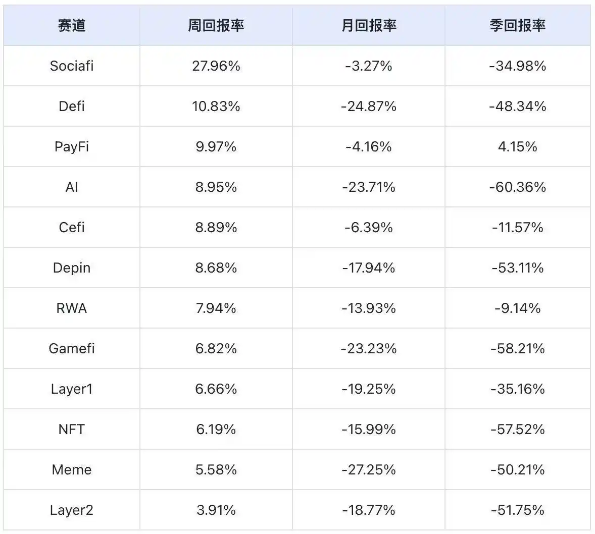
Task: Select the Sociafi row label
Action: click(72, 66)
